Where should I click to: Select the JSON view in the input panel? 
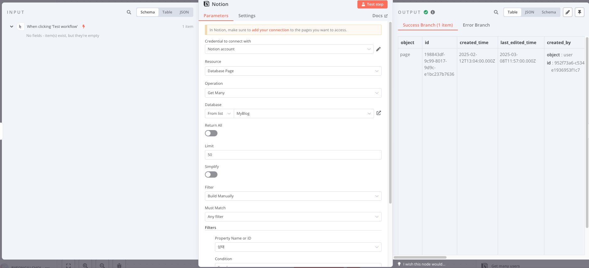tap(184, 12)
